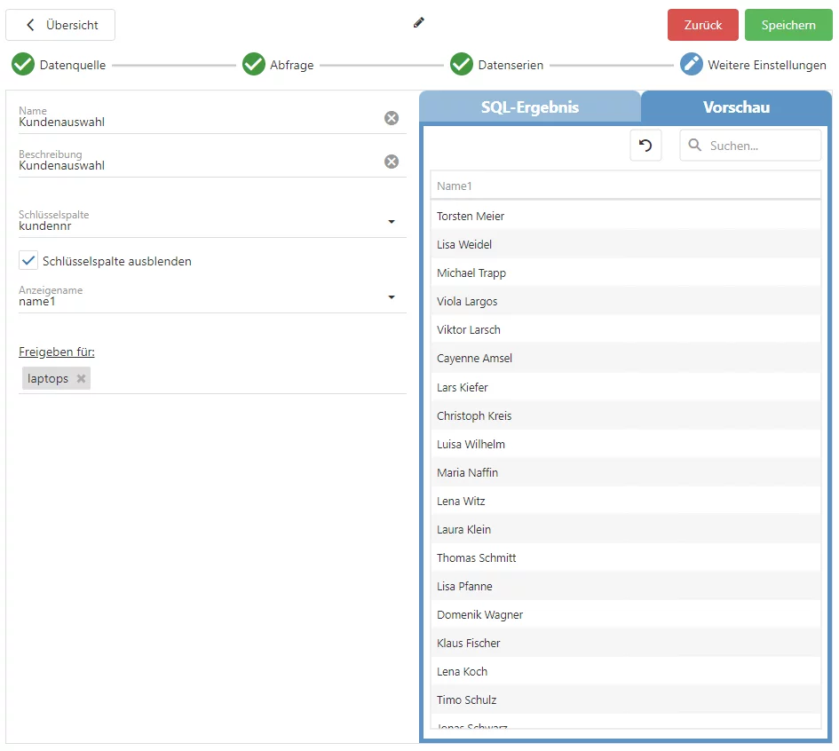Click the Name1 column filter field
The width and height of the screenshot is (839, 751).
click(x=625, y=186)
